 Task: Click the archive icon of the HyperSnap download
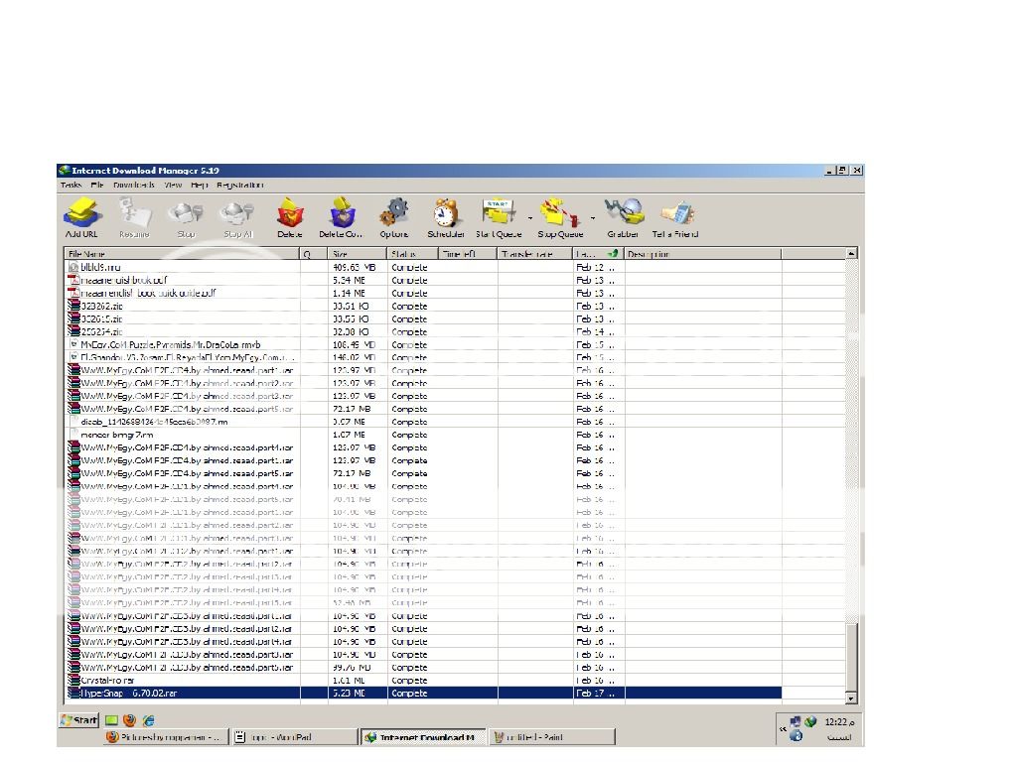pyautogui.click(x=73, y=694)
